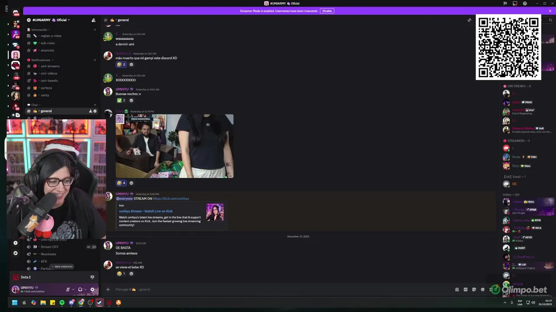The image size is (556, 312).
Task: Collapse the Información category
Action: click(x=38, y=30)
